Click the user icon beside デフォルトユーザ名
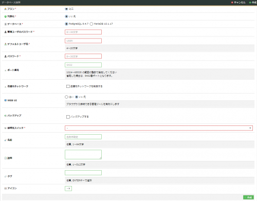 pyautogui.click(x=5, y=44)
